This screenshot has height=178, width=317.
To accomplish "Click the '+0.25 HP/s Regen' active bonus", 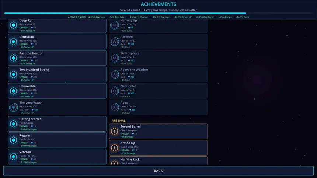I will pos(205,17).
